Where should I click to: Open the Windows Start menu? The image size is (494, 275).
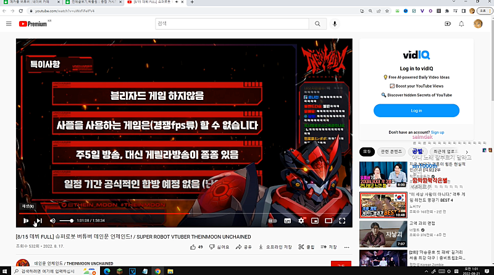tap(5, 271)
